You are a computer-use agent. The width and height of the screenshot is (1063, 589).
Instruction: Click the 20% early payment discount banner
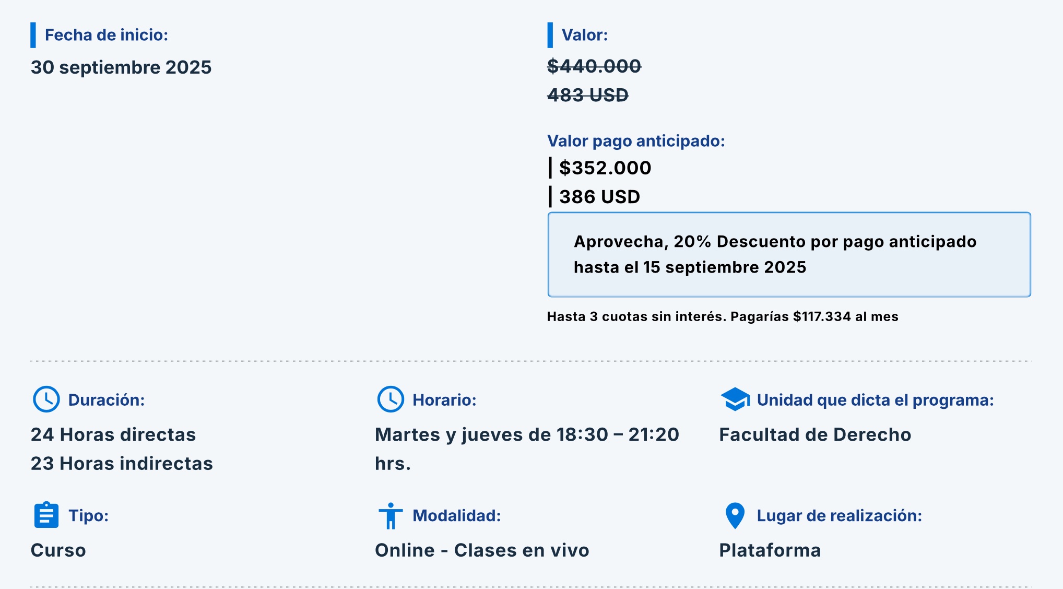coord(788,254)
